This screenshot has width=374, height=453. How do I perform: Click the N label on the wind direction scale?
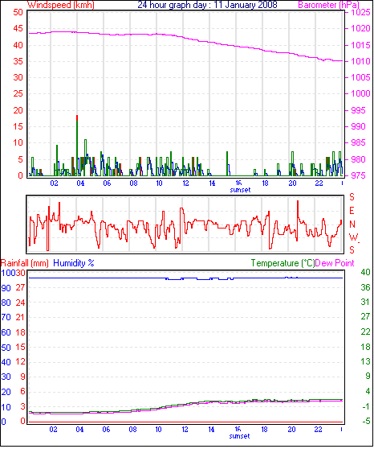[352, 224]
